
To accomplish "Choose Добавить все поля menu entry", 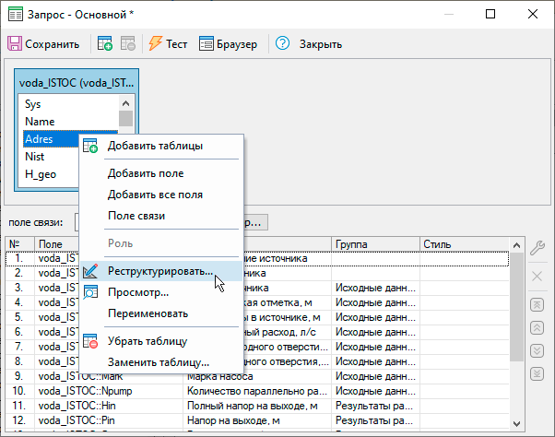I will pyautogui.click(x=155, y=195).
